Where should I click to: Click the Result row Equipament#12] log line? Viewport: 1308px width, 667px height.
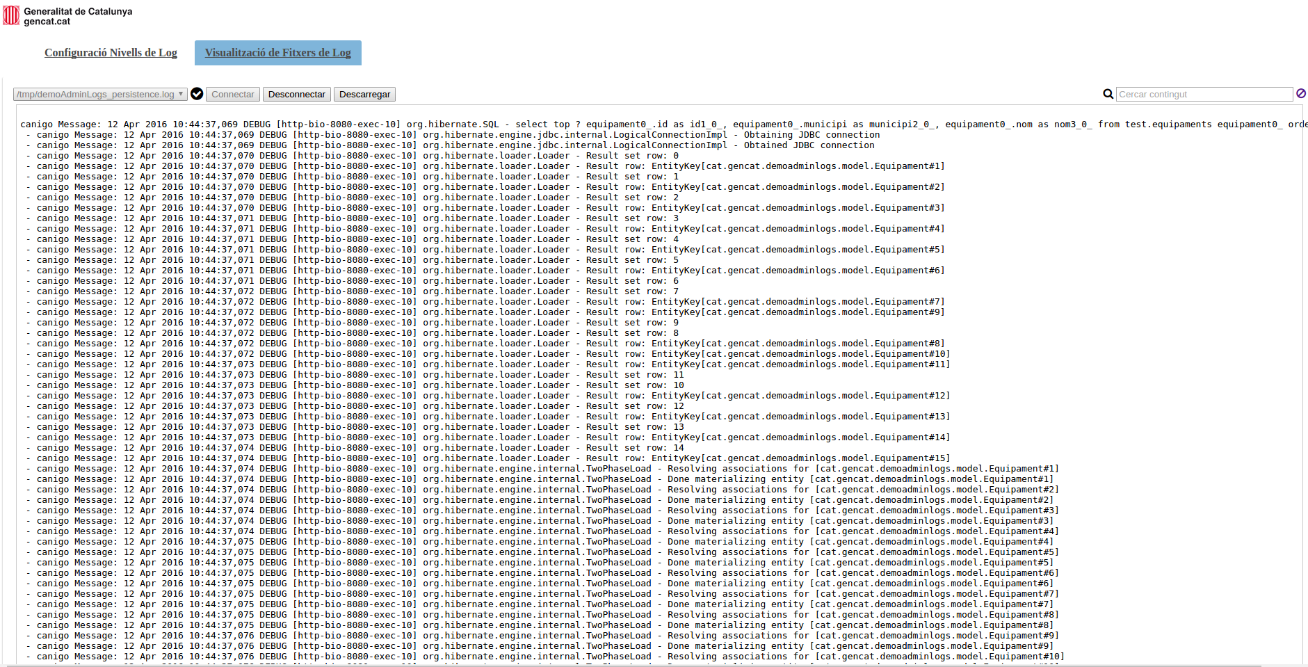[x=489, y=396]
